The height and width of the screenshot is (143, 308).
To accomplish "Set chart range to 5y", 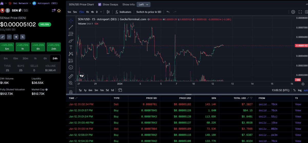I will 80,90.
